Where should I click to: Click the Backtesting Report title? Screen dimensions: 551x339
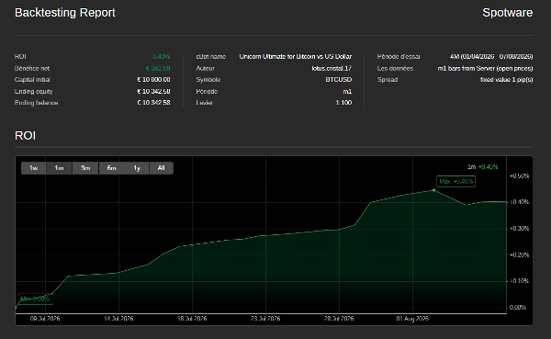65,13
